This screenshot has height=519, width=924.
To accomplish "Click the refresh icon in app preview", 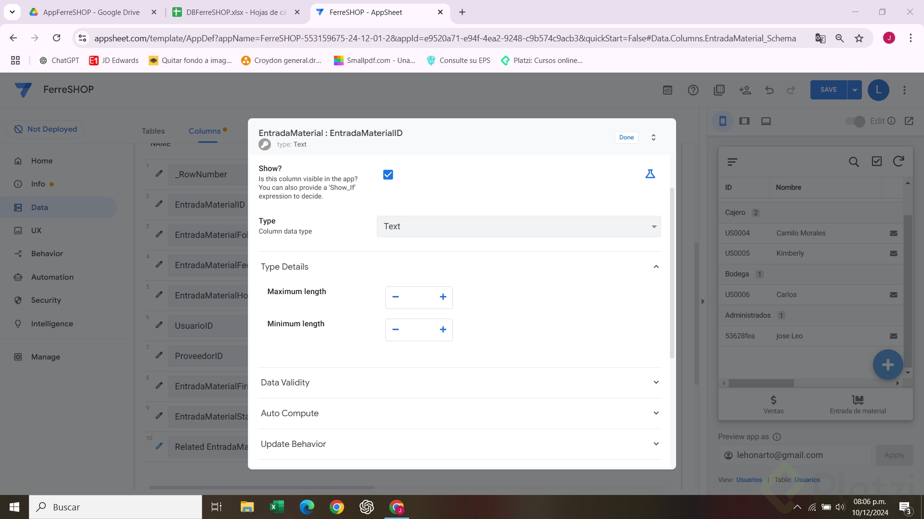I will coord(898,161).
